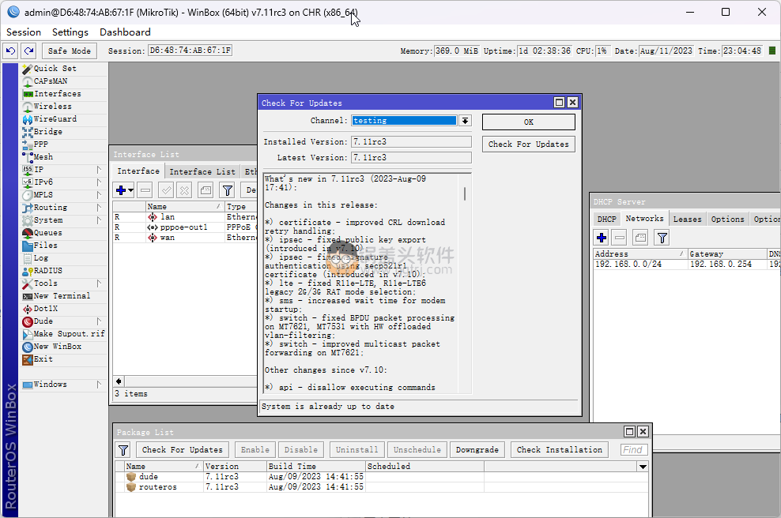Switch to Leases tab in DHCP Server

(x=688, y=219)
